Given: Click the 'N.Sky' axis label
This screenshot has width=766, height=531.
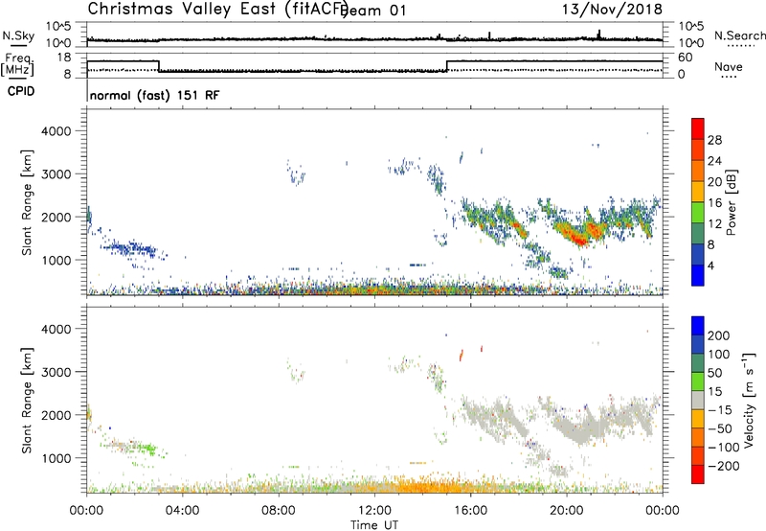Looking at the screenshot, I should (18, 35).
